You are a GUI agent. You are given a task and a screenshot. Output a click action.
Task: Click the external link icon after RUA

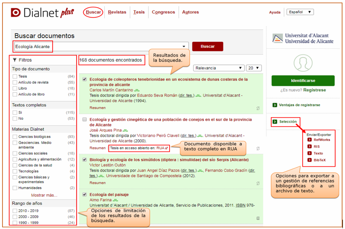pyautogui.click(x=167, y=148)
